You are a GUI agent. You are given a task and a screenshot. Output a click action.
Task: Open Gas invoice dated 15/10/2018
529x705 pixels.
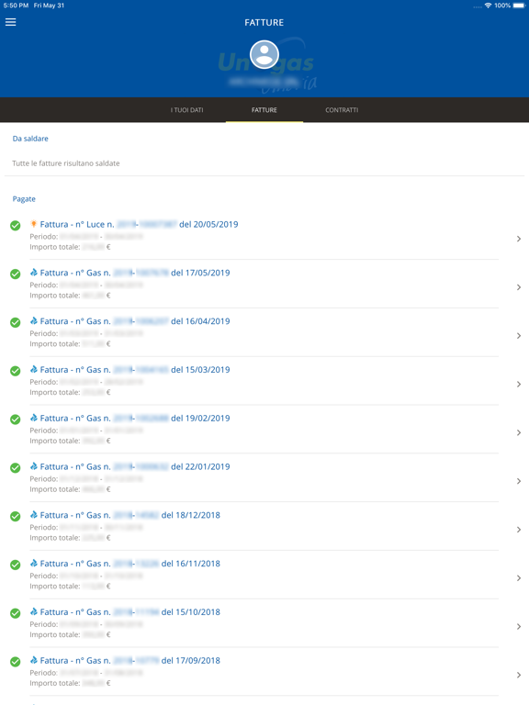264,623
